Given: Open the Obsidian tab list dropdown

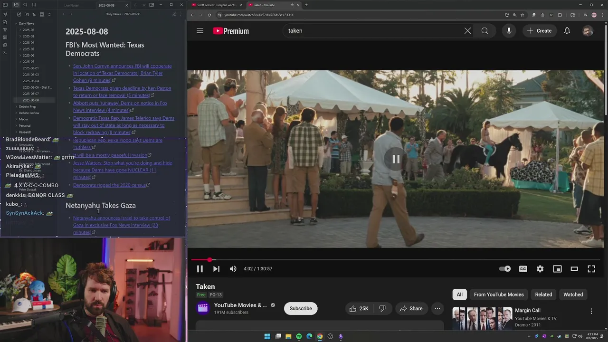Looking at the screenshot, I should pos(144,5).
